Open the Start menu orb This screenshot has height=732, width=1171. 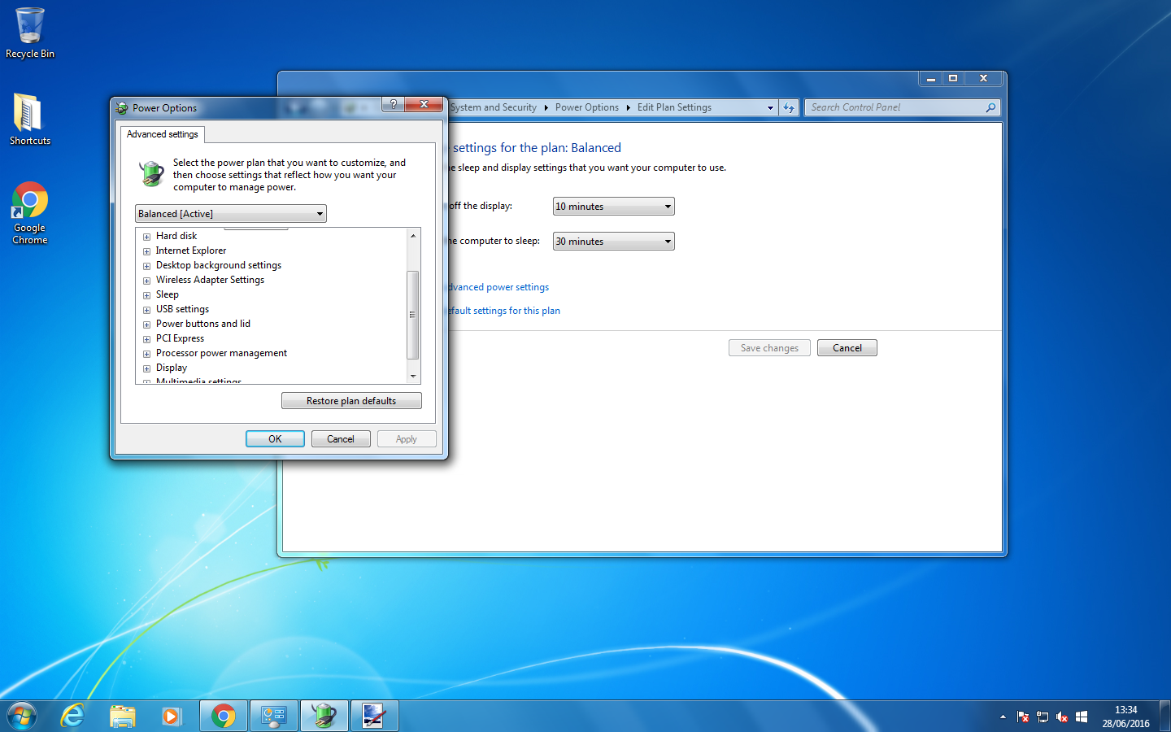[22, 716]
